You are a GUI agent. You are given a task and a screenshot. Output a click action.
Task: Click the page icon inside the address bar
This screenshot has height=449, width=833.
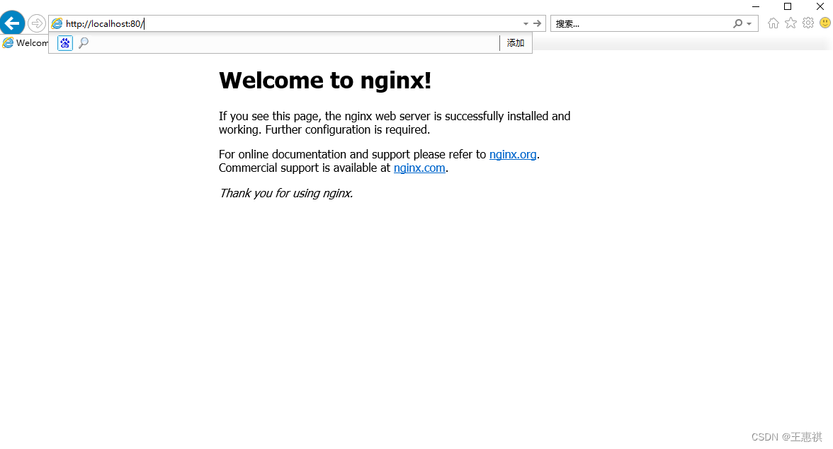coord(57,23)
